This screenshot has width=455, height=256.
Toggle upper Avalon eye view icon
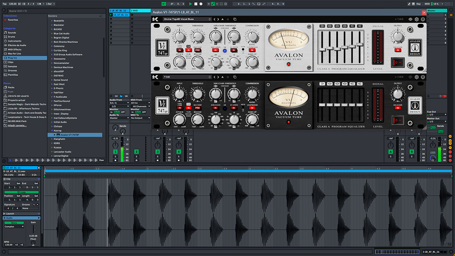[x=410, y=19]
